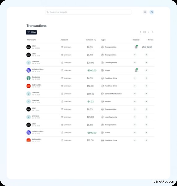Image resolution: width=177 pixels, height=186 pixels.
Task: Click the Starbucks merchant logo
Action: coord(28,78)
